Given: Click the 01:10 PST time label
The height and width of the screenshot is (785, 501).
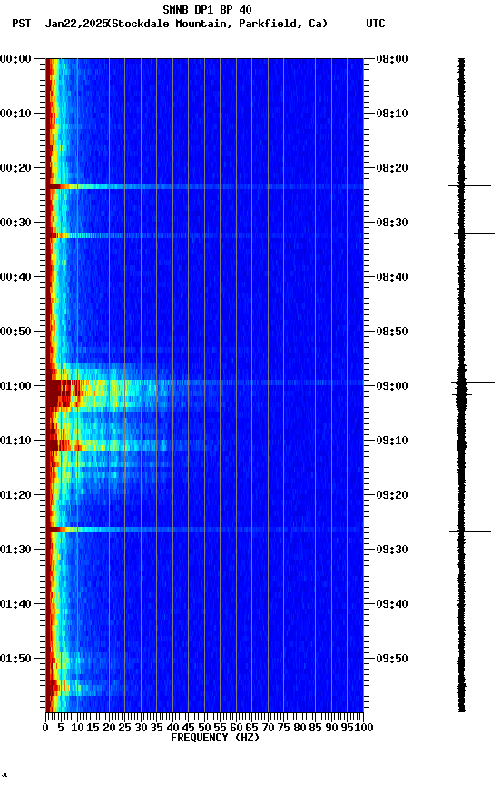Looking at the screenshot, I should pos(15,441).
